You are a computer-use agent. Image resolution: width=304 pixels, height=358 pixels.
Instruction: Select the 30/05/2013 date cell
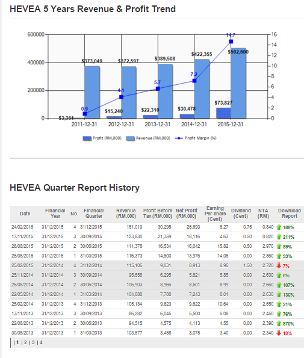click(22, 333)
